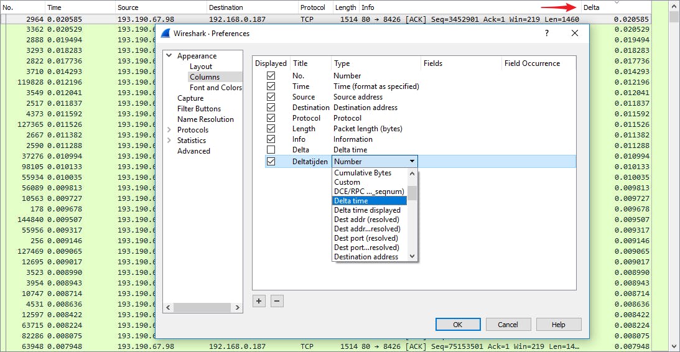Select Layout in the preferences tree
The image size is (680, 352).
coord(201,67)
